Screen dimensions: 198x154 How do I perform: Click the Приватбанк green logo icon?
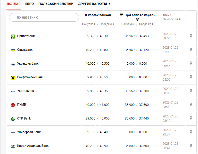[x=13, y=36]
